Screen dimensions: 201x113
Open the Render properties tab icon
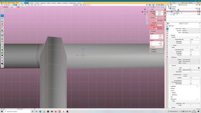(167, 29)
